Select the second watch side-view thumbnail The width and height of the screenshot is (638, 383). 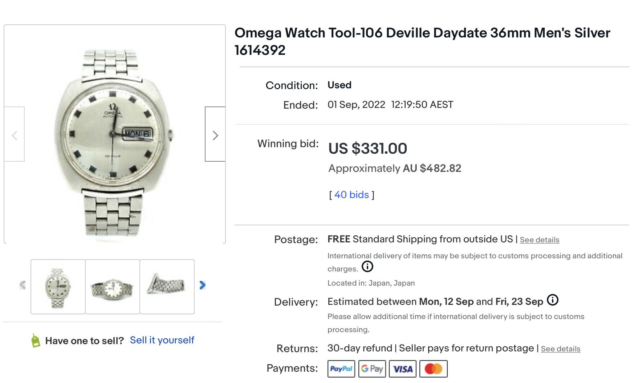pyautogui.click(x=113, y=287)
